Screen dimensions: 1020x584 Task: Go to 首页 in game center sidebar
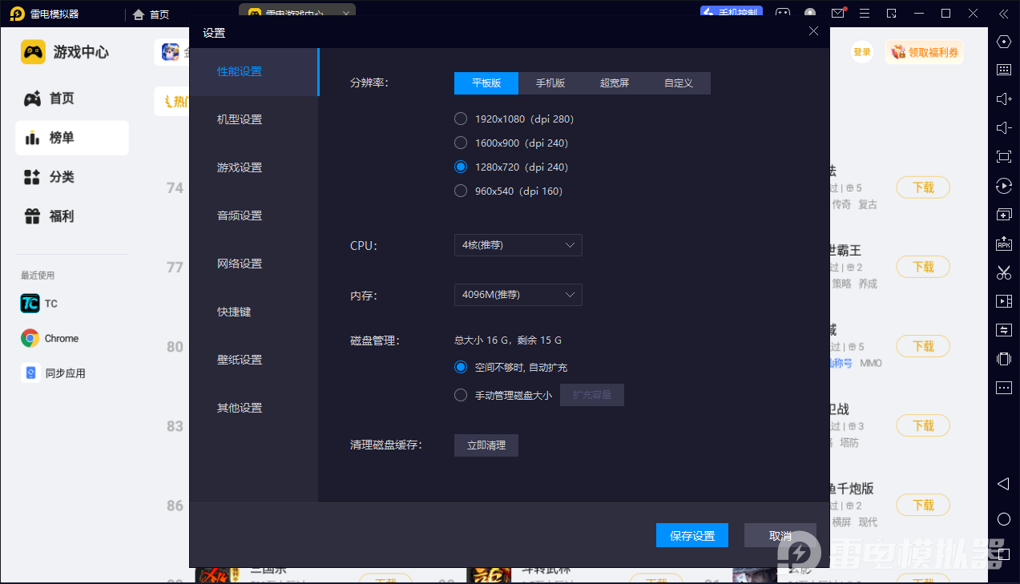71,99
